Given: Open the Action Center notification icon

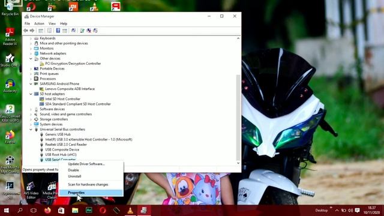Looking at the screenshot, I should coord(358,211).
